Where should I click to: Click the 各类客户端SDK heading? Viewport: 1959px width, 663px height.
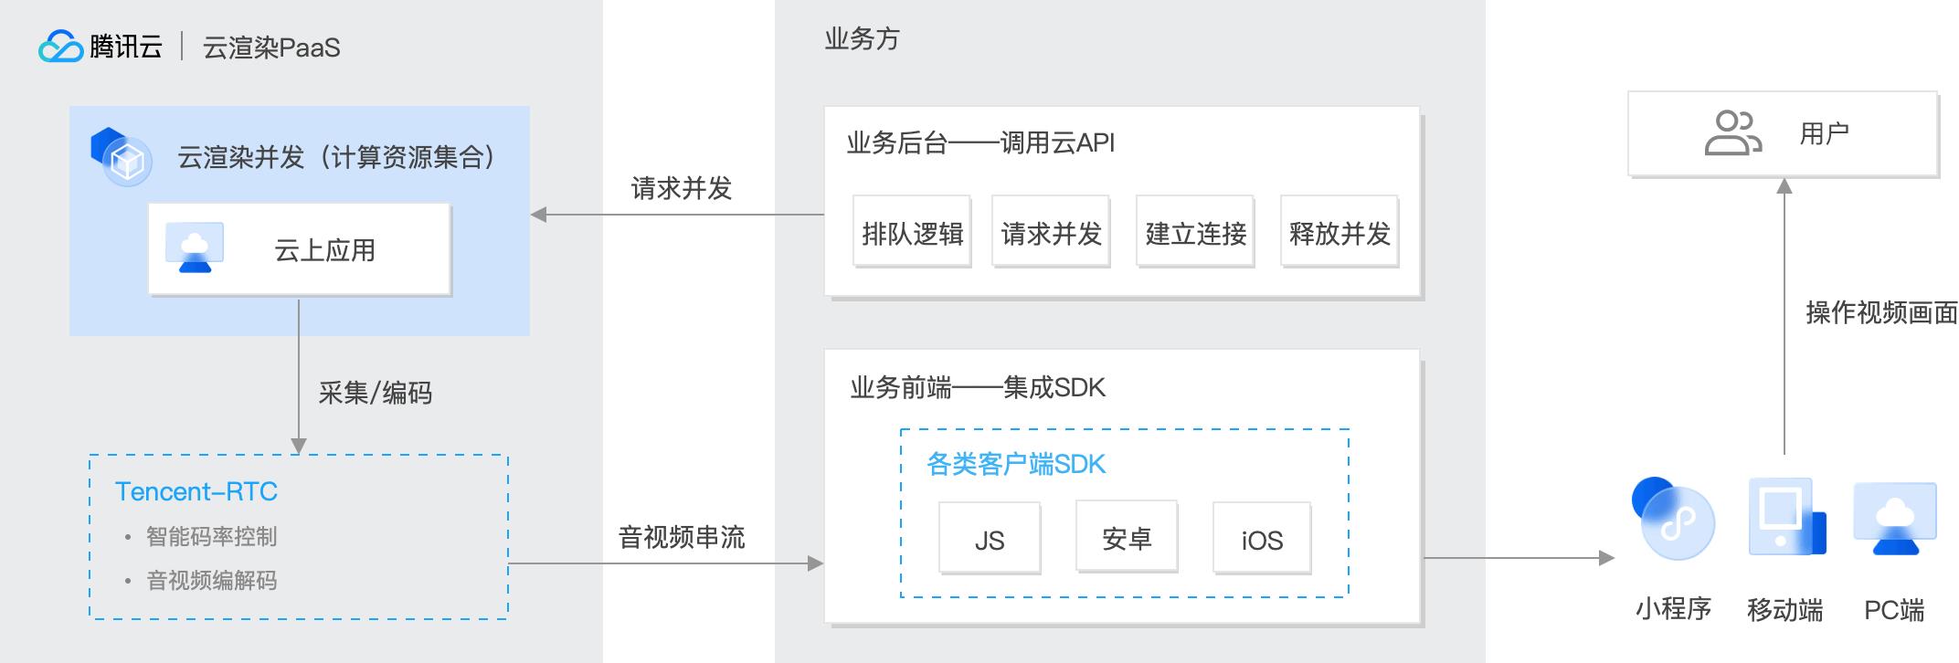(x=1016, y=464)
